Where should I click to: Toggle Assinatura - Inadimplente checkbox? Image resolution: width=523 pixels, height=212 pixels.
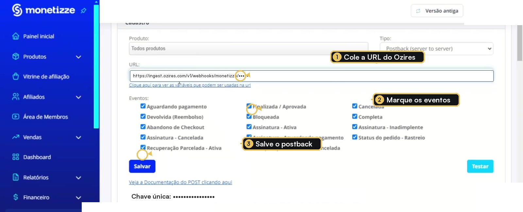(355, 127)
